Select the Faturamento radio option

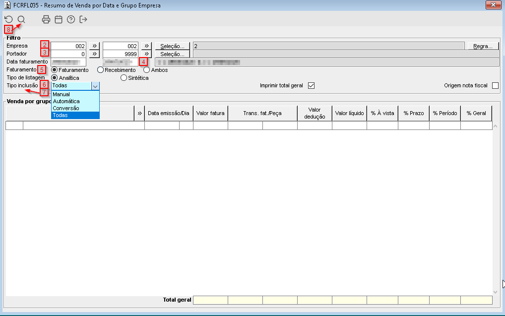(55, 70)
